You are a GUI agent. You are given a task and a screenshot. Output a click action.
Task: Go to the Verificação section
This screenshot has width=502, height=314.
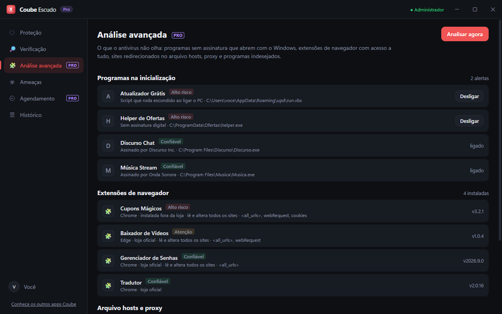pos(44,49)
